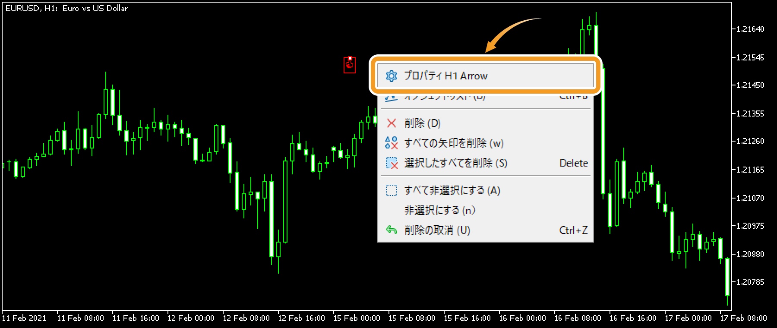This screenshot has width=777, height=328.
Task: Click time label 11 Feb 2021
Action: point(24,318)
